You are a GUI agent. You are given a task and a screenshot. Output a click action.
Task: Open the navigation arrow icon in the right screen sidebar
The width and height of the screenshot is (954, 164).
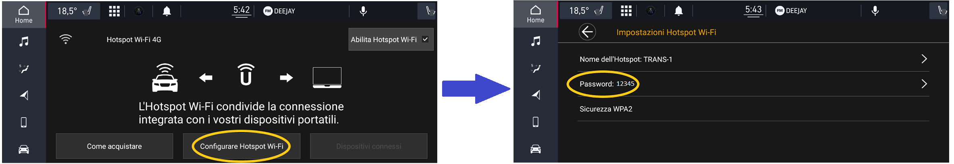tap(536, 95)
